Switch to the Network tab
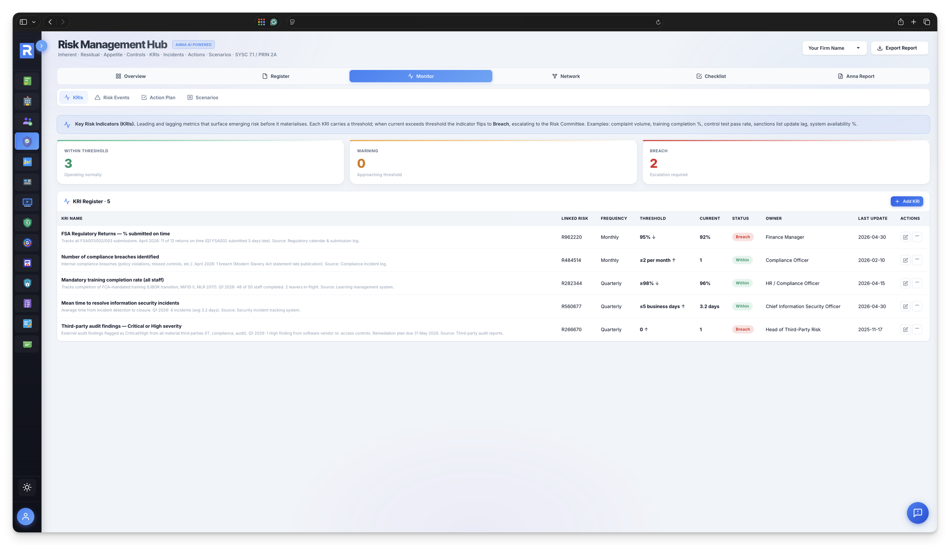Image resolution: width=950 pixels, height=545 pixels. tap(566, 76)
